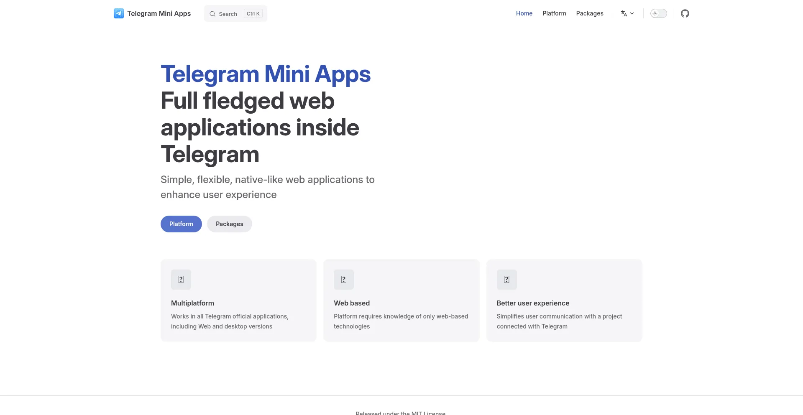Click the translate language icon

point(624,13)
